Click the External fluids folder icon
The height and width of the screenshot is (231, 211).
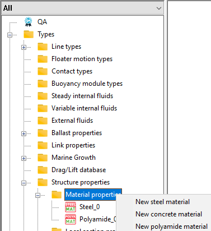click(x=43, y=121)
